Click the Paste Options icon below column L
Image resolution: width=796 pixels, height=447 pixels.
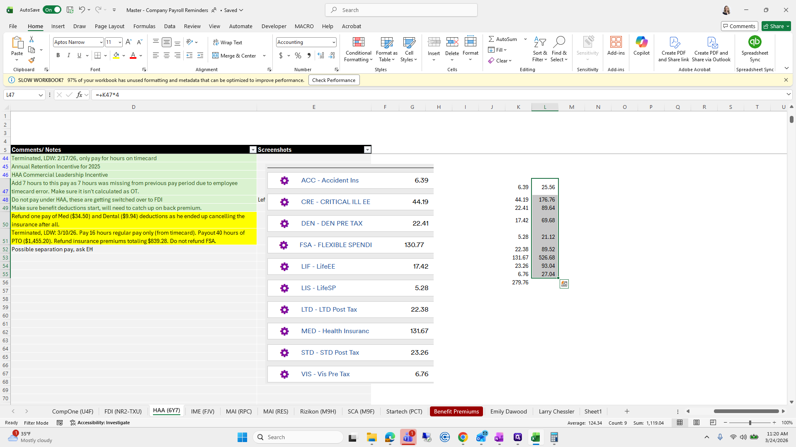pos(564,284)
